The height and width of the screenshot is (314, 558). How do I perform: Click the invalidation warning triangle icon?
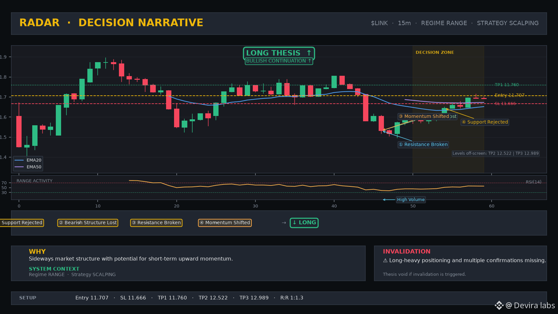tap(385, 261)
